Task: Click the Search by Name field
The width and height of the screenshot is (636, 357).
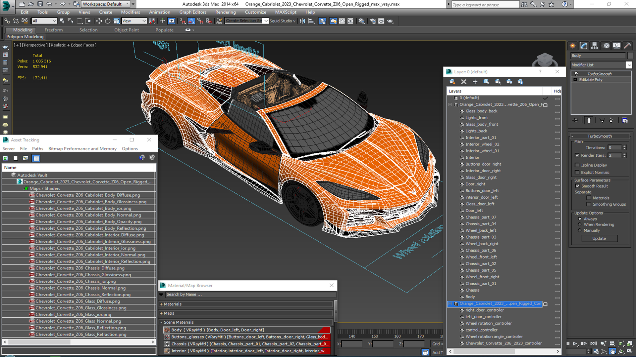Action: [250, 295]
